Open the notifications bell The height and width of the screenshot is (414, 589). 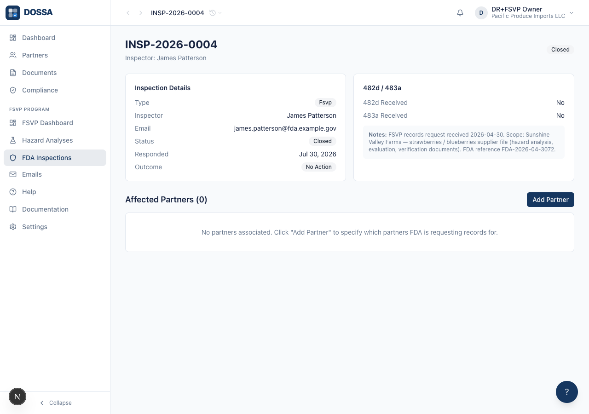click(460, 13)
